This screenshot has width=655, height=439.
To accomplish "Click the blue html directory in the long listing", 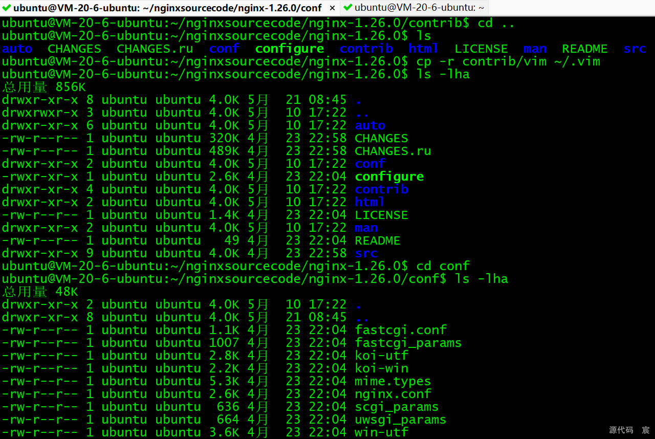I will point(370,202).
